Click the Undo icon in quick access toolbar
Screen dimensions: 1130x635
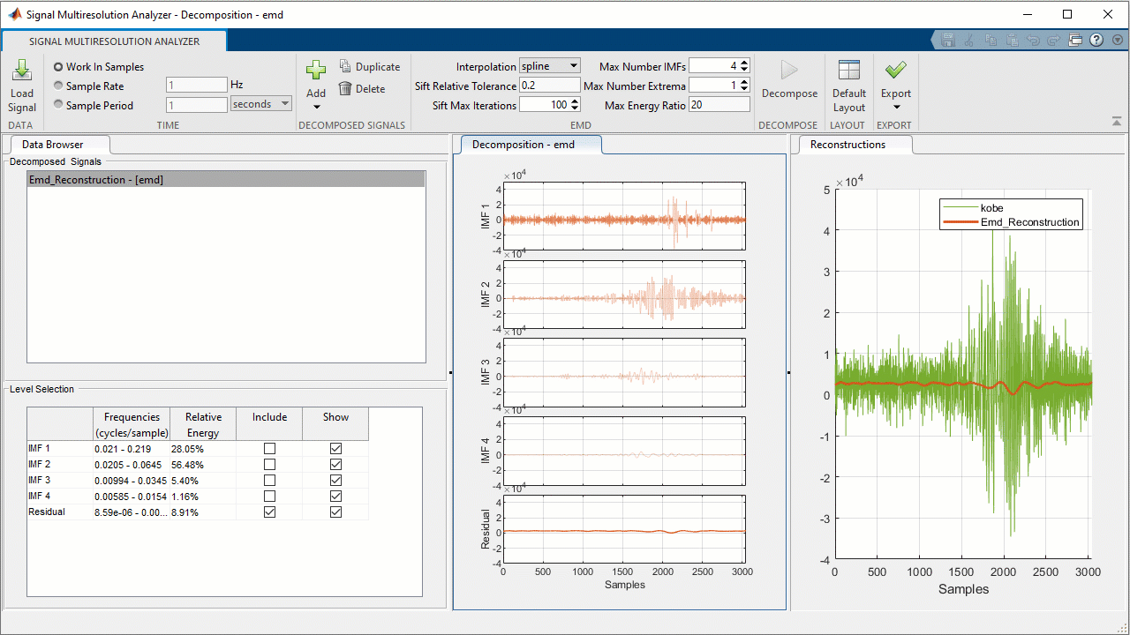[x=1034, y=40]
